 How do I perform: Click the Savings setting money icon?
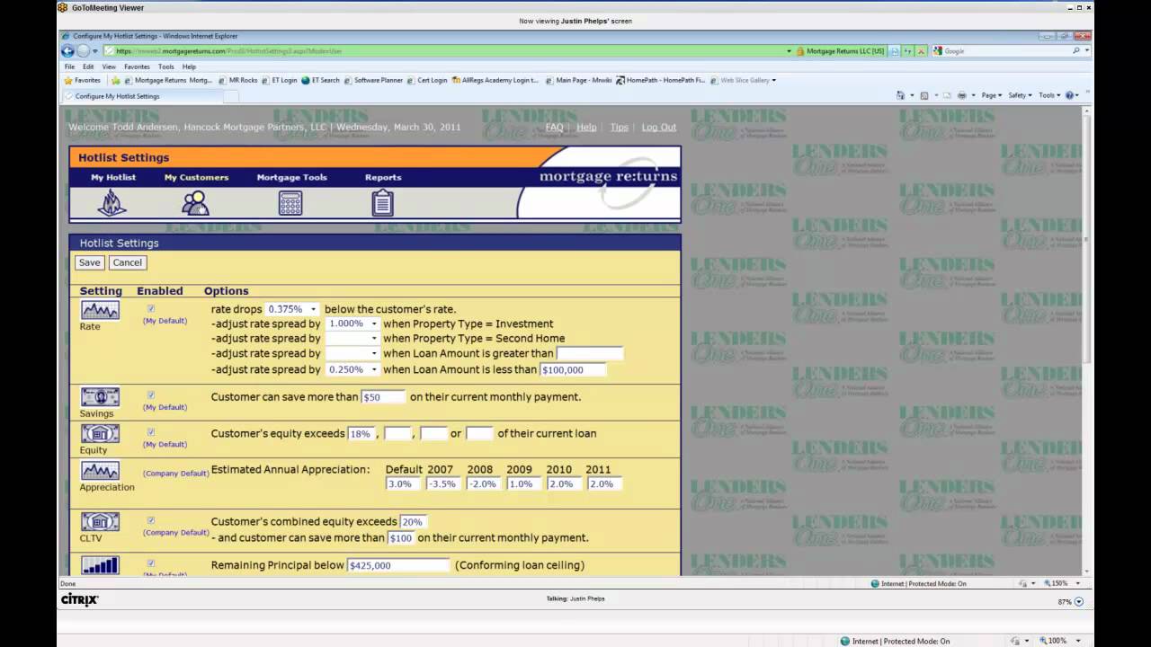[x=100, y=397]
